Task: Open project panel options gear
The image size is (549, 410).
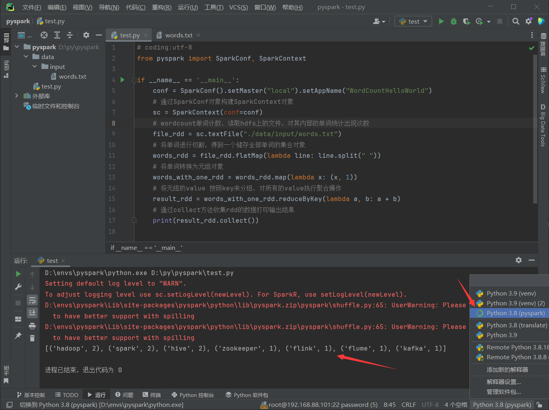Action: pyautogui.click(x=86, y=35)
